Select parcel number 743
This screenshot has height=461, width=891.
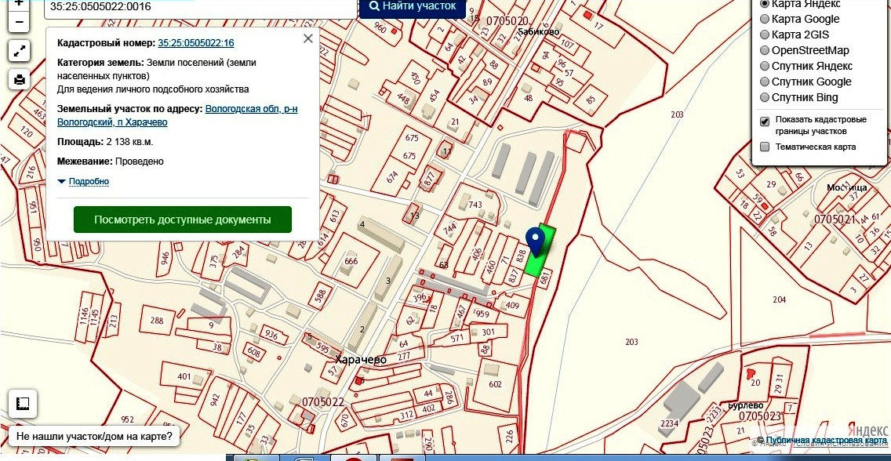pyautogui.click(x=475, y=205)
